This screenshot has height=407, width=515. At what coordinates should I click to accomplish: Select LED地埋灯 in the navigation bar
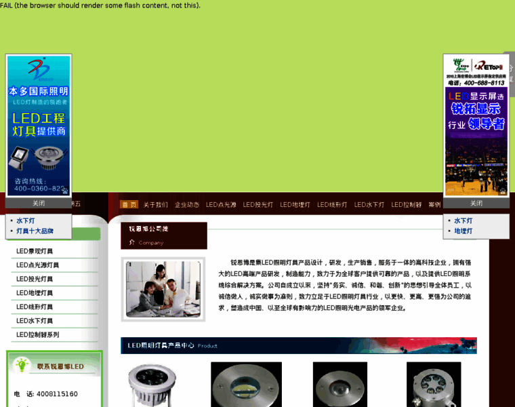click(295, 204)
